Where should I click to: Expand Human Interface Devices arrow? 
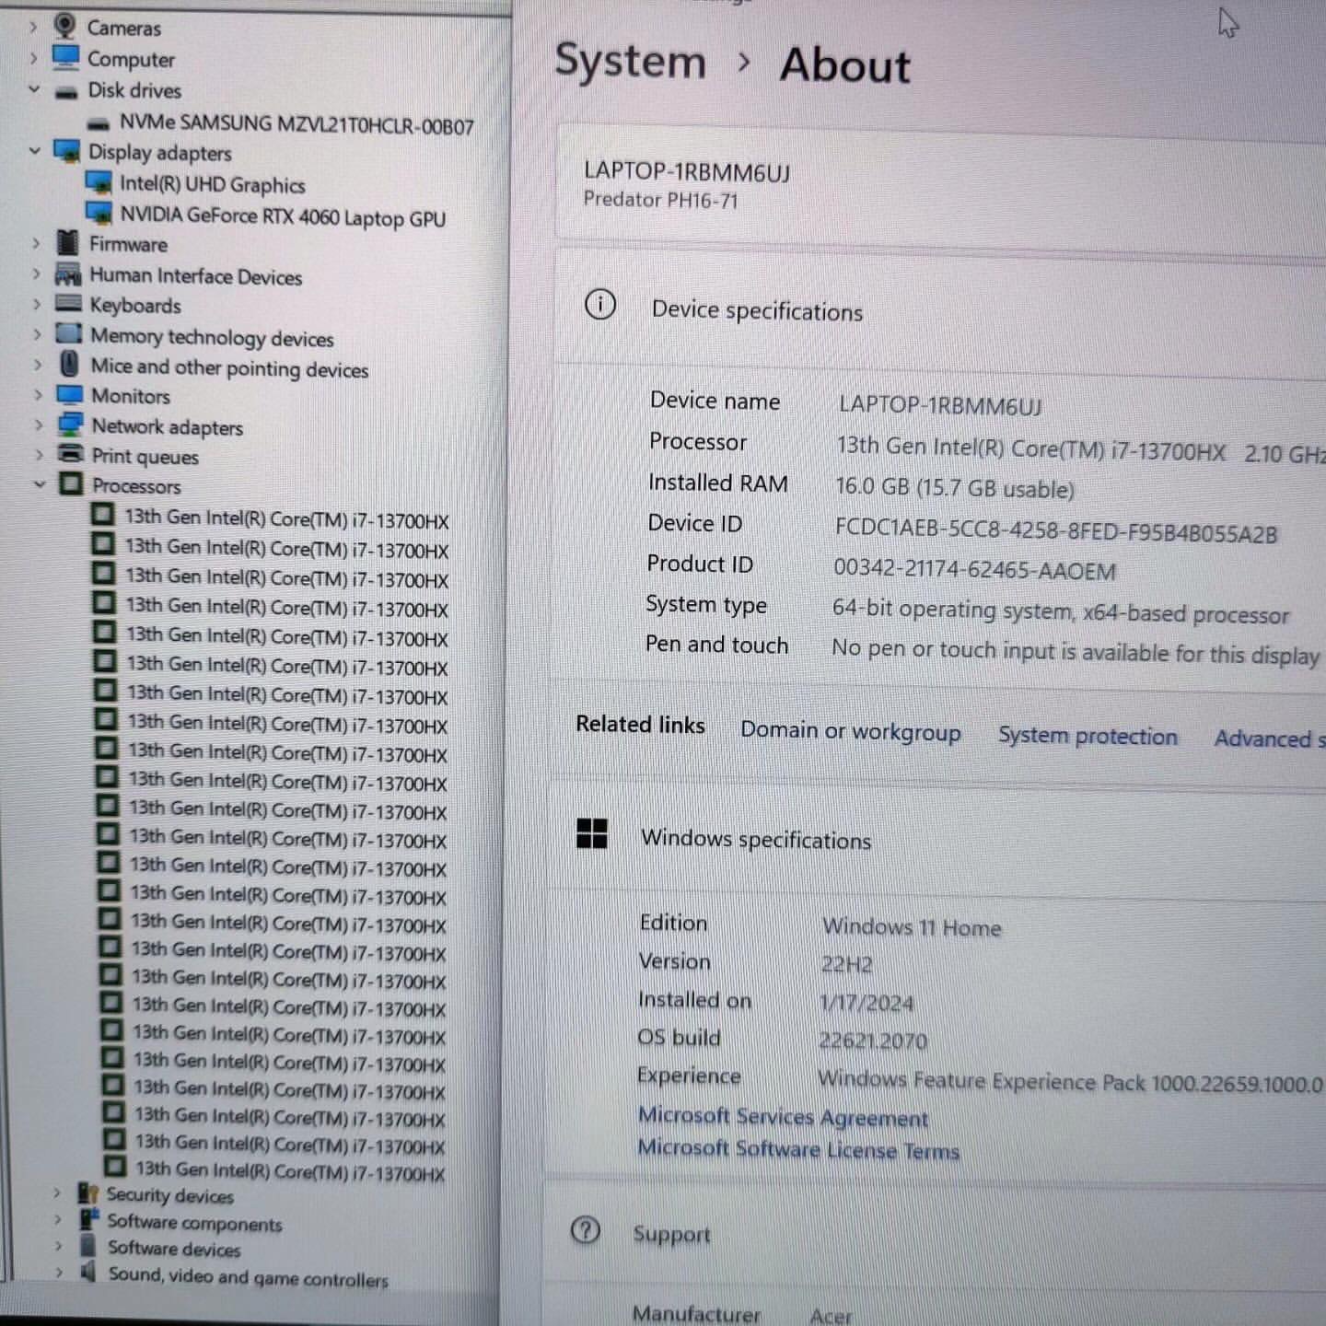pos(36,274)
